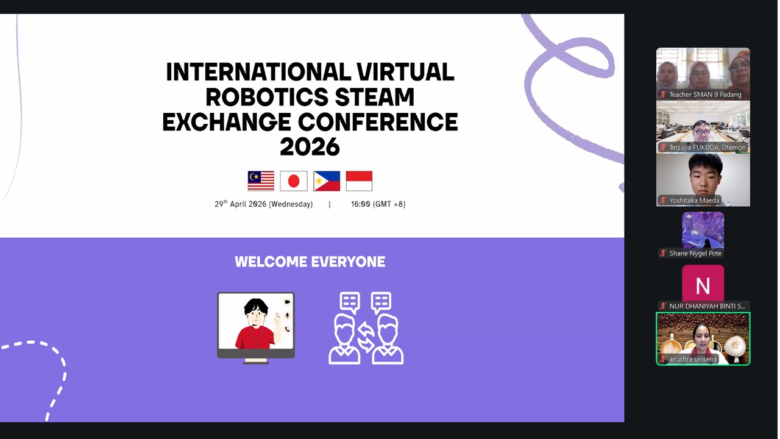Click muted mic icon beside Tetsuya FUKUDA
780x439 pixels.
tap(663, 148)
